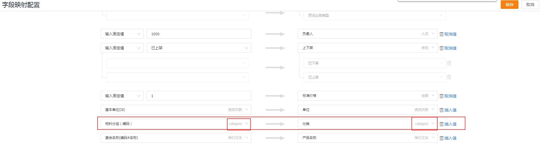The width and height of the screenshot is (540, 145).
Task: Open 物料分组（编码）source field dropdown
Action: tap(176, 124)
